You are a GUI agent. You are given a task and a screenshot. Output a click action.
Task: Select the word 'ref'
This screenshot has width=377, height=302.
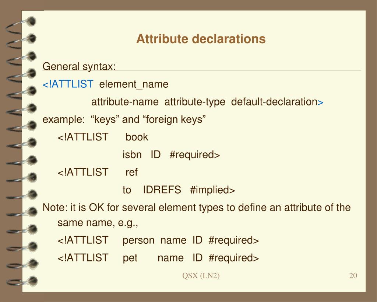click(x=131, y=172)
